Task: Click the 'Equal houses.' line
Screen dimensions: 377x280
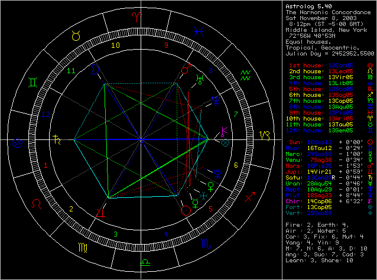Action: point(308,42)
